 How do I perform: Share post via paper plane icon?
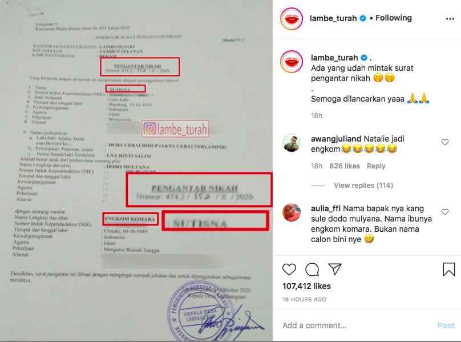point(334,269)
